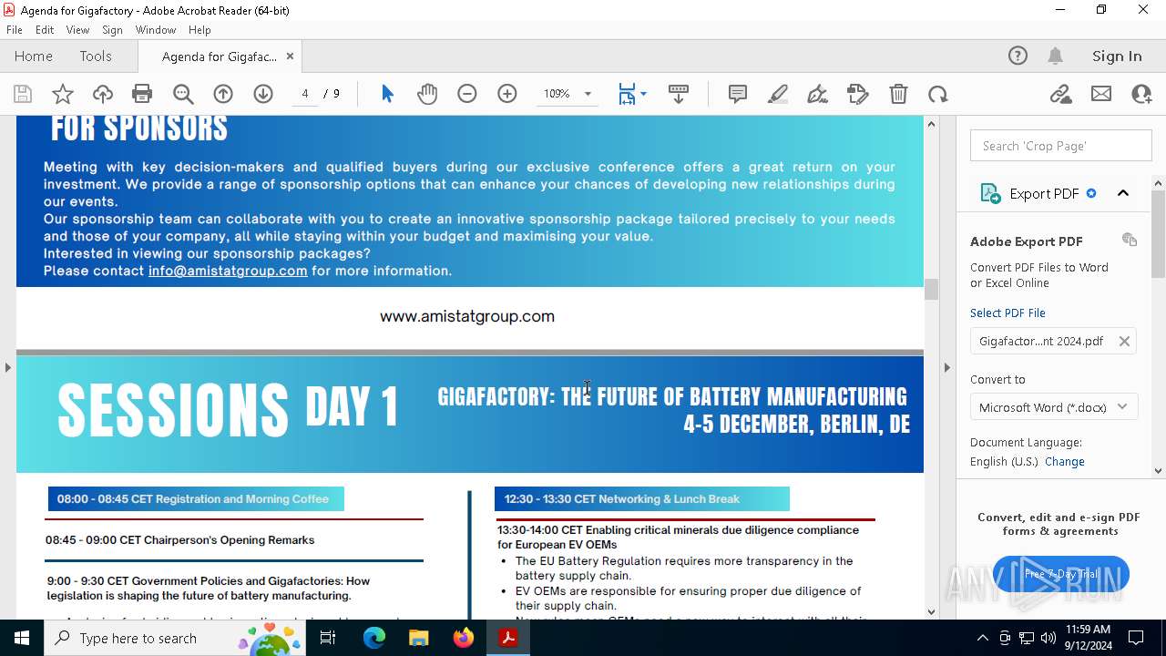1166x656 pixels.
Task: Open the share with others icon
Action: click(x=1141, y=94)
